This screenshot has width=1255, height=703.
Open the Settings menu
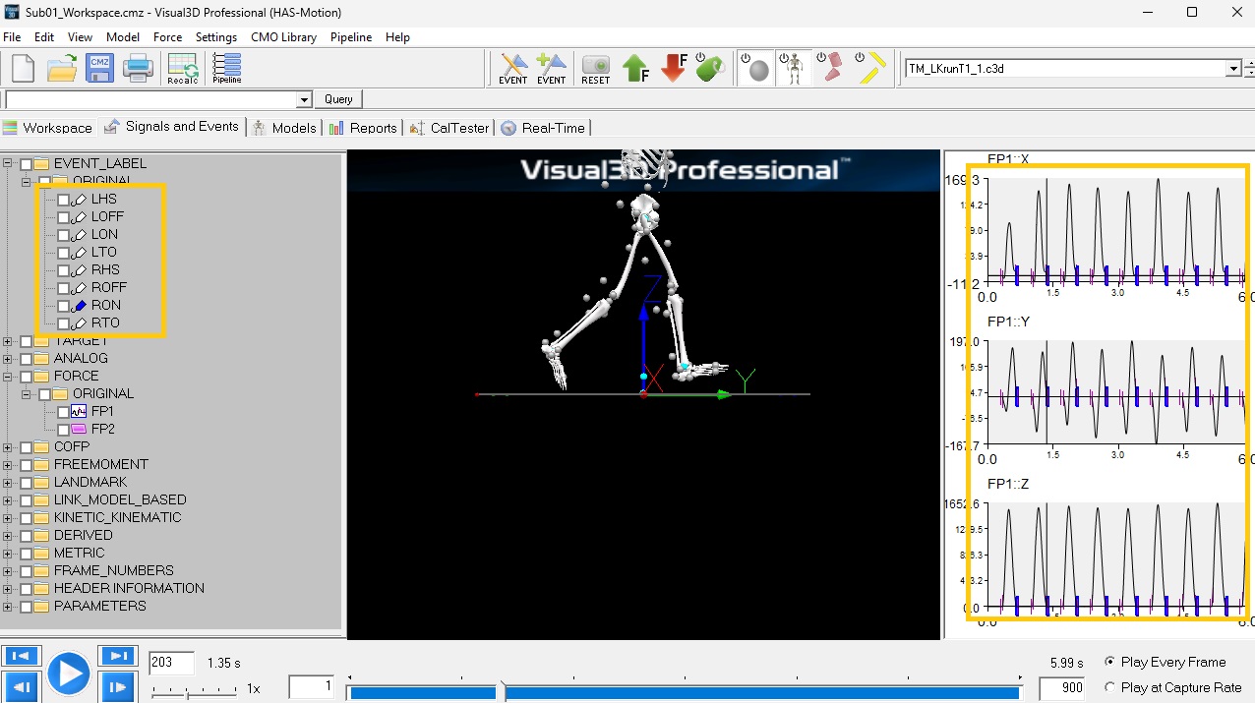click(216, 37)
